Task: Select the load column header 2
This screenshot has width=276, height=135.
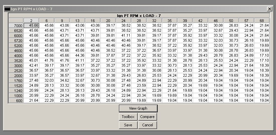Action: (x=31, y=21)
